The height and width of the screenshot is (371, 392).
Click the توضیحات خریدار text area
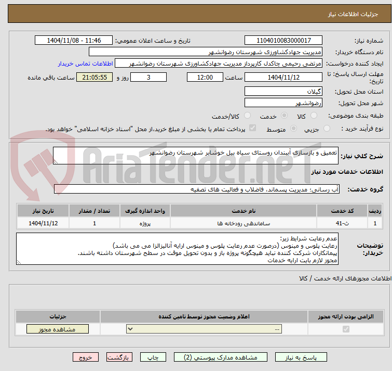[177, 249]
